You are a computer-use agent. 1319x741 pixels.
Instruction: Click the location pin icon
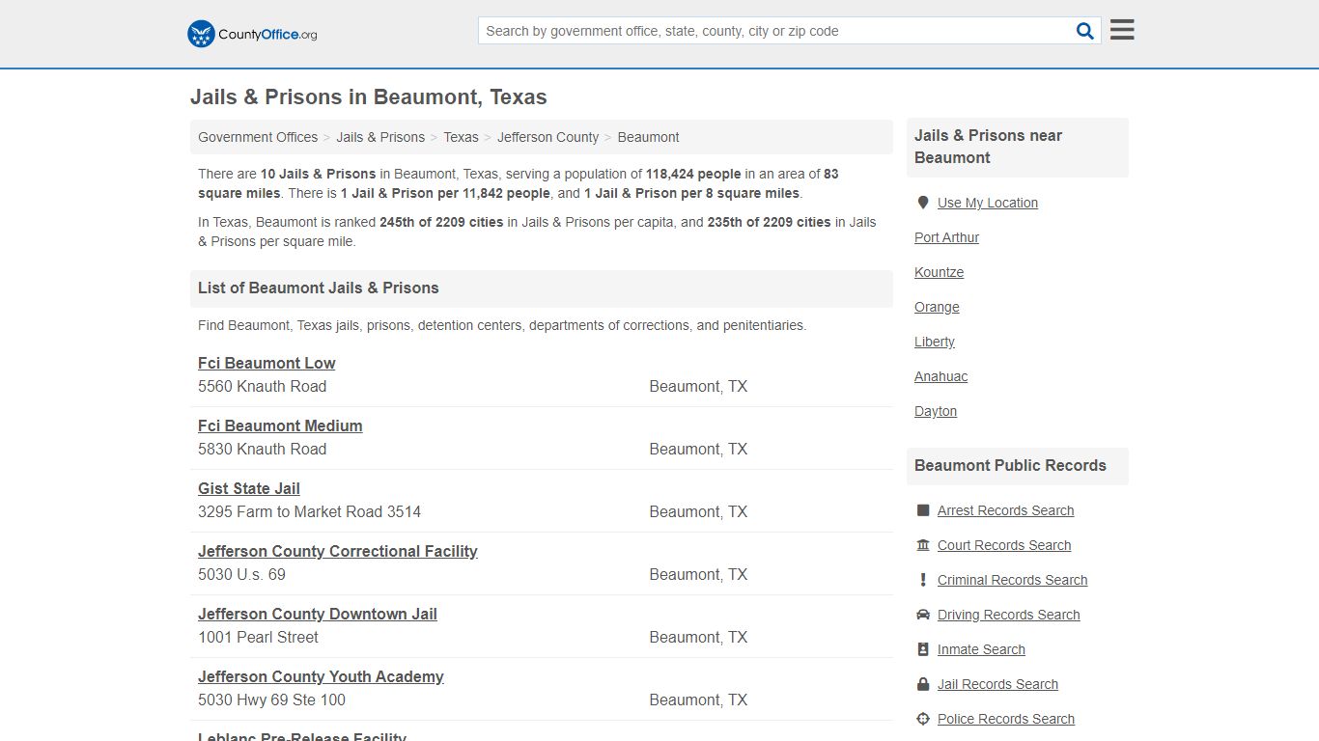(x=923, y=203)
